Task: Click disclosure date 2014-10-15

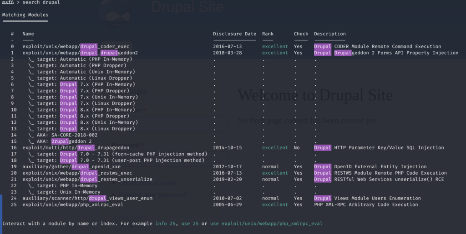Action: coord(228,147)
